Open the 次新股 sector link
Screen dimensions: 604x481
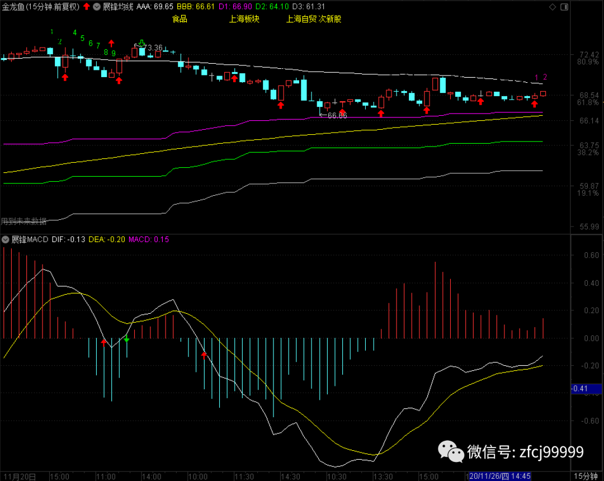[x=330, y=19]
